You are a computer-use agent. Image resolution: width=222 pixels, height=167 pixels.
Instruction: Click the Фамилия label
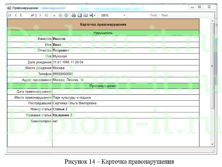(44, 39)
